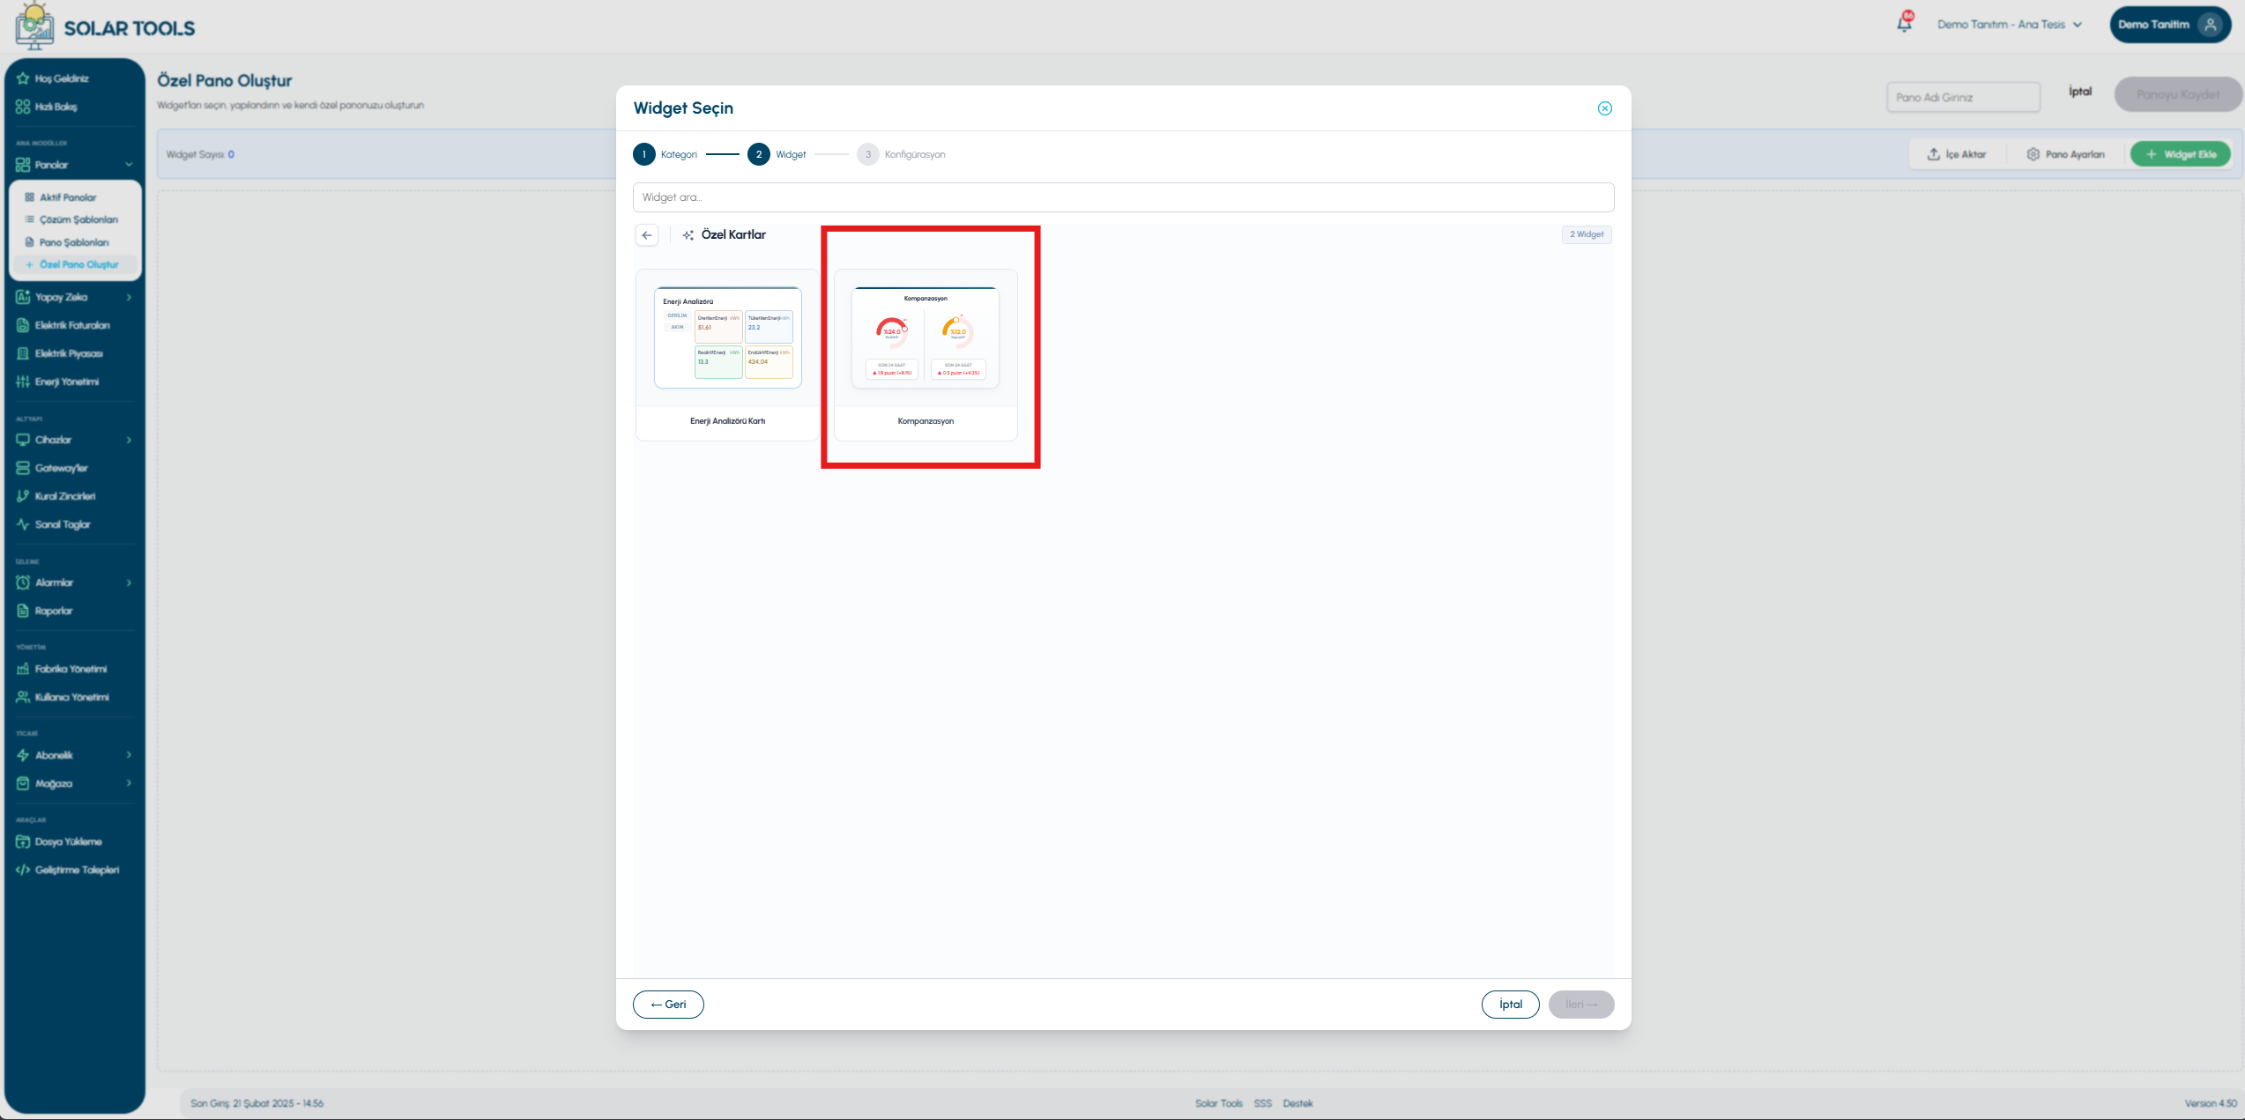Open Aktif Panolar menu item
Screen dimensions: 2245x1120
(x=76, y=197)
